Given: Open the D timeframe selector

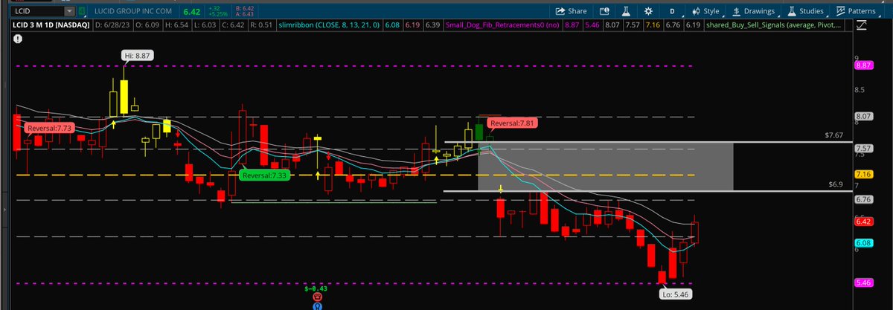Looking at the screenshot, I should coord(672,11).
